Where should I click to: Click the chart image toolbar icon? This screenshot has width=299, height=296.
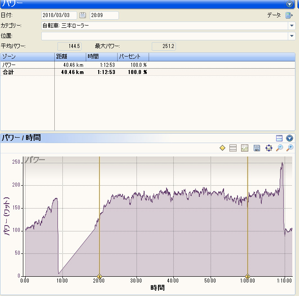click(x=245, y=148)
